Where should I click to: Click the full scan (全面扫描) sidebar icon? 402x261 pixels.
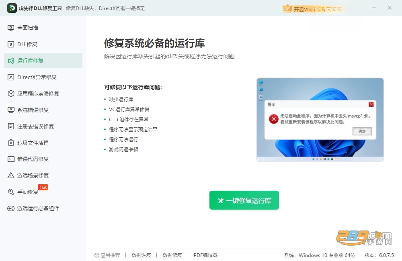11,28
